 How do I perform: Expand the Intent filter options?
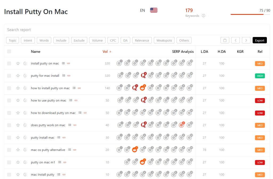(28, 40)
